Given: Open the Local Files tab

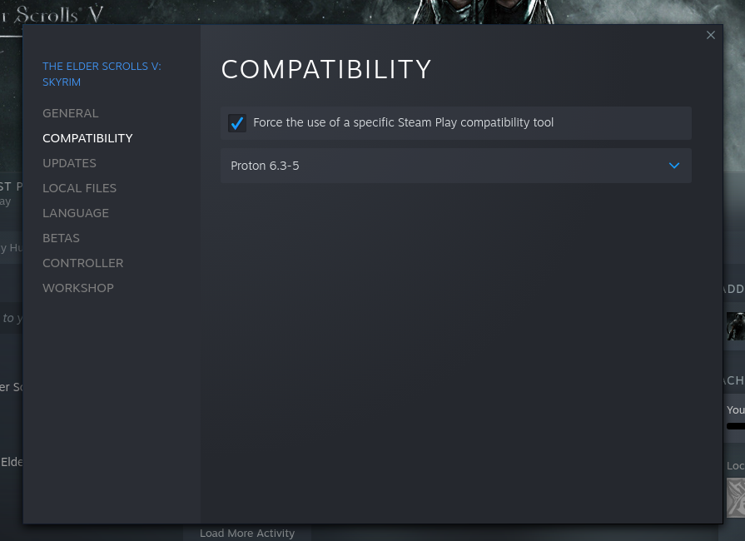Looking at the screenshot, I should tap(79, 188).
